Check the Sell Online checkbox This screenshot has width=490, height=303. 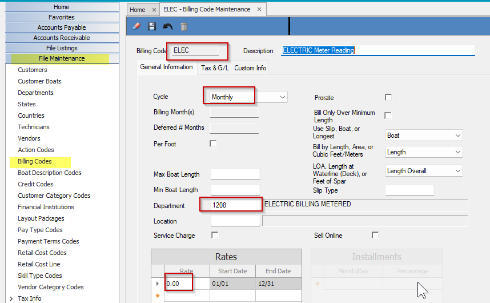tap(375, 235)
